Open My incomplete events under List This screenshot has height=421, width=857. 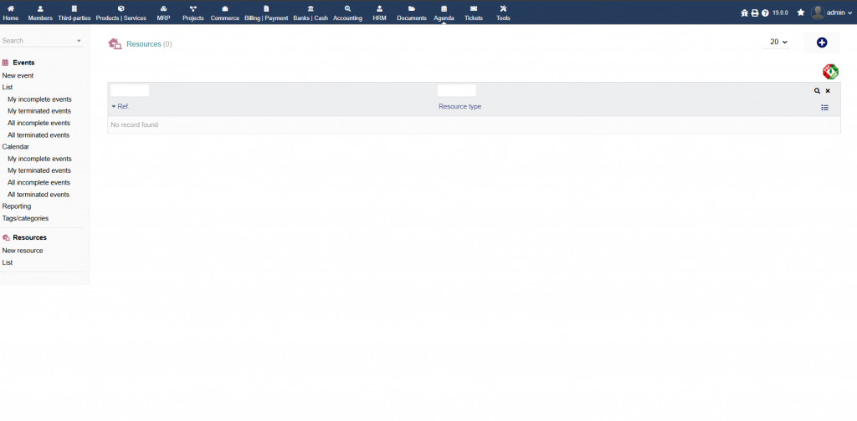pyautogui.click(x=39, y=99)
